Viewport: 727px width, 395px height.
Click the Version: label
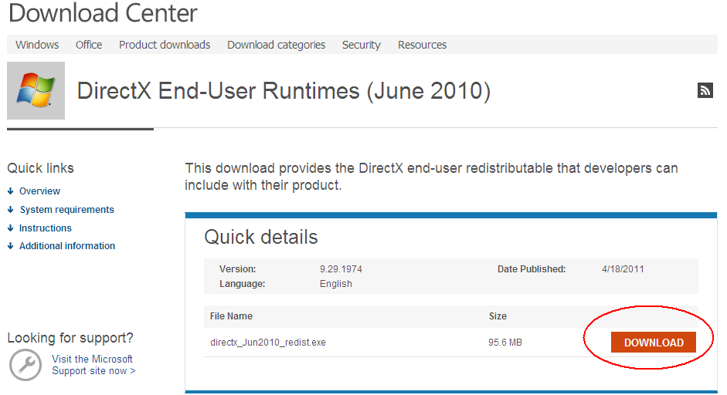[x=237, y=269]
